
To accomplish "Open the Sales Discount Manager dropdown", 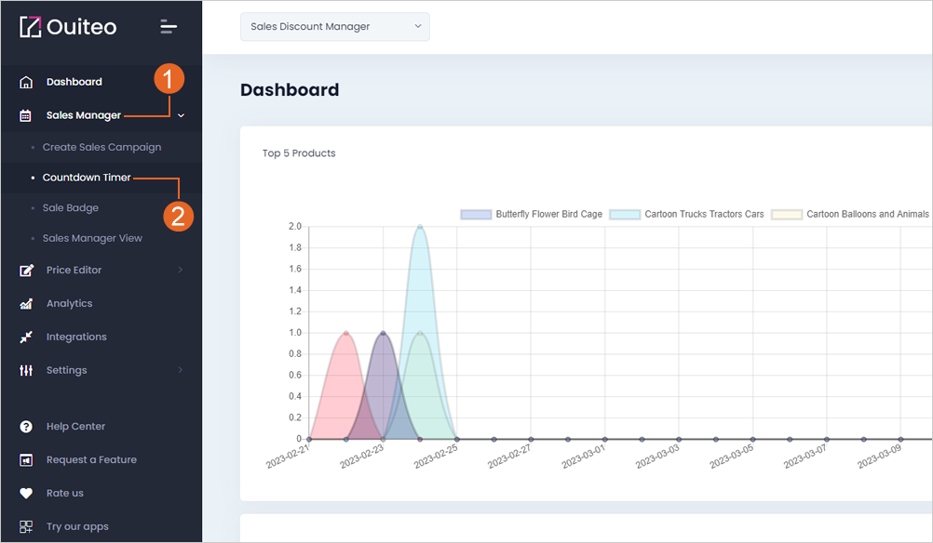I will point(335,27).
